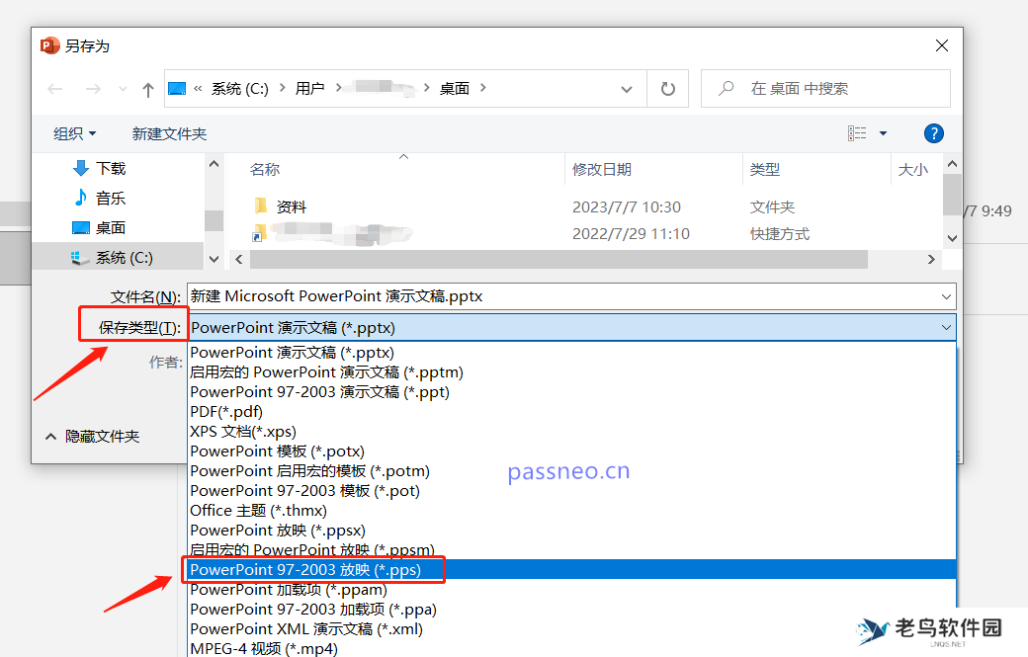The height and width of the screenshot is (657, 1028).
Task: Click the Help question mark icon
Action: click(x=933, y=132)
